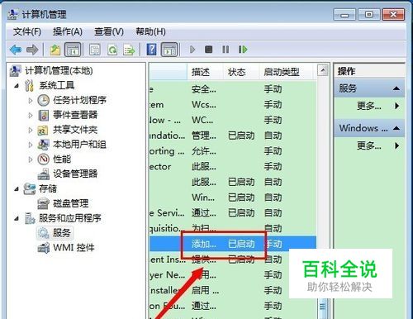Open the 操作(A) menu
413x319 pixels.
[68, 32]
